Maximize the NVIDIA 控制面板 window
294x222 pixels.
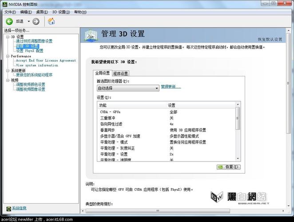coord(274,3)
